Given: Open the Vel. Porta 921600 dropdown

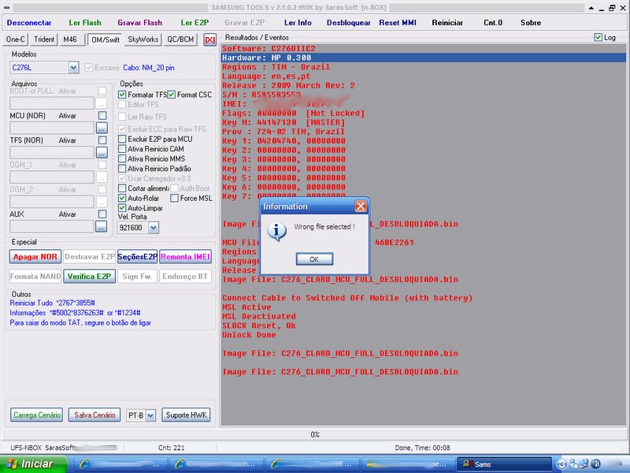Looking at the screenshot, I should (x=154, y=228).
